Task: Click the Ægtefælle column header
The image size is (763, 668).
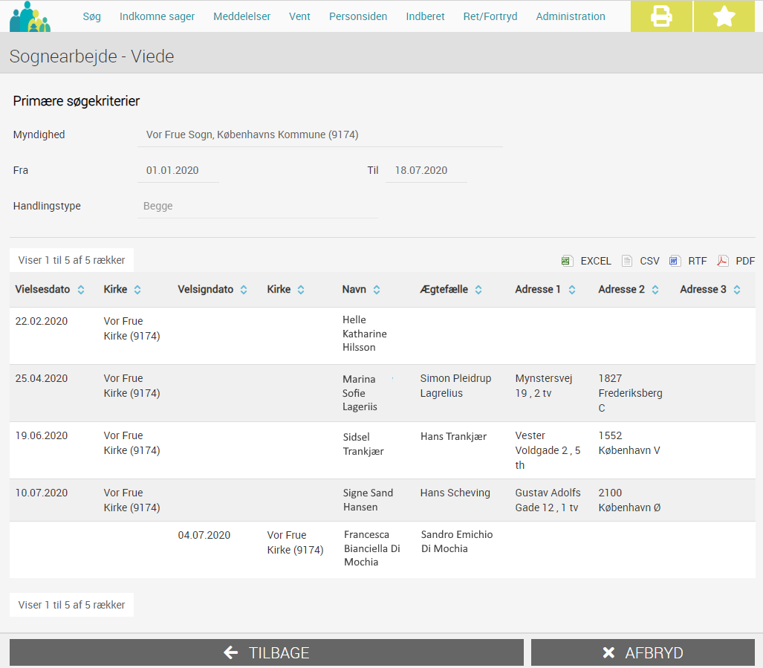Action: 444,290
